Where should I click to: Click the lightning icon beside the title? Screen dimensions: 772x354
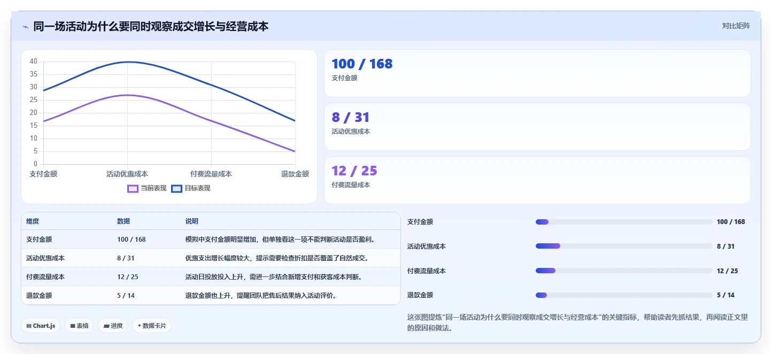point(25,27)
